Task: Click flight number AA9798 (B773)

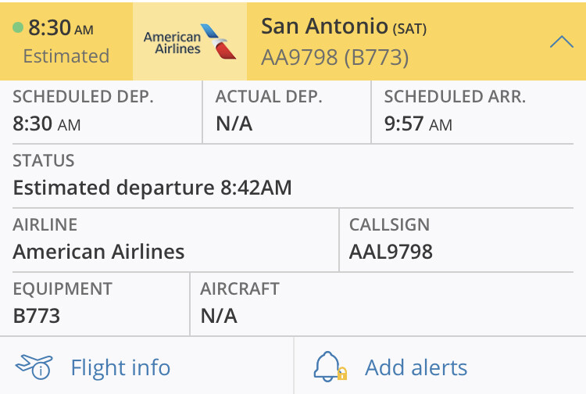Action: (334, 57)
